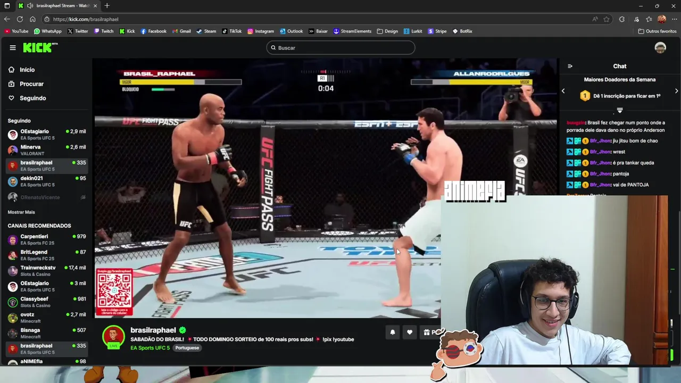This screenshot has width=681, height=383.
Task: Go to previous leaderboard slide arrow
Action: (x=563, y=91)
